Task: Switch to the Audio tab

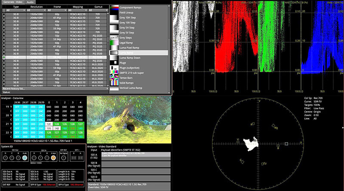Action: click(30, 2)
